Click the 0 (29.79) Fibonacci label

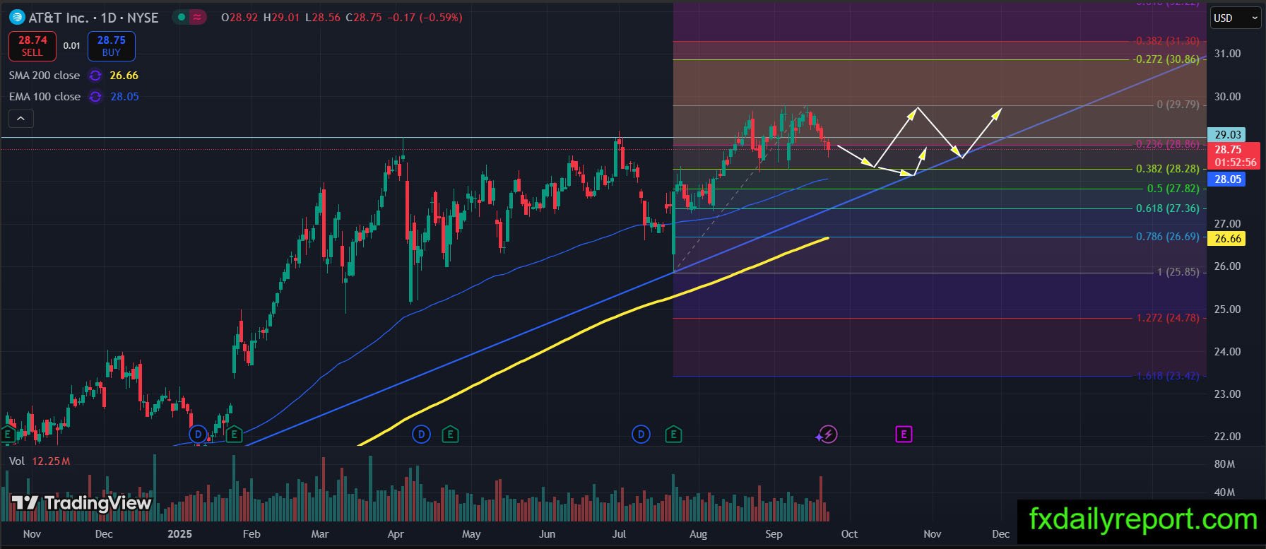[x=1178, y=105]
